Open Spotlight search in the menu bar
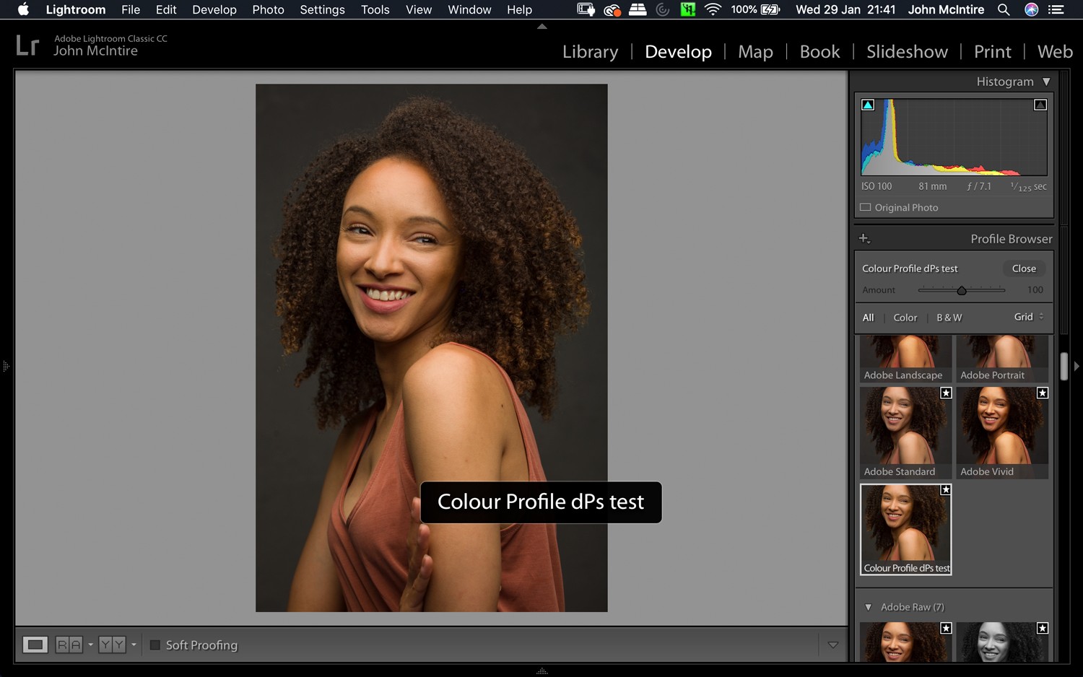Image resolution: width=1083 pixels, height=677 pixels. [1004, 10]
